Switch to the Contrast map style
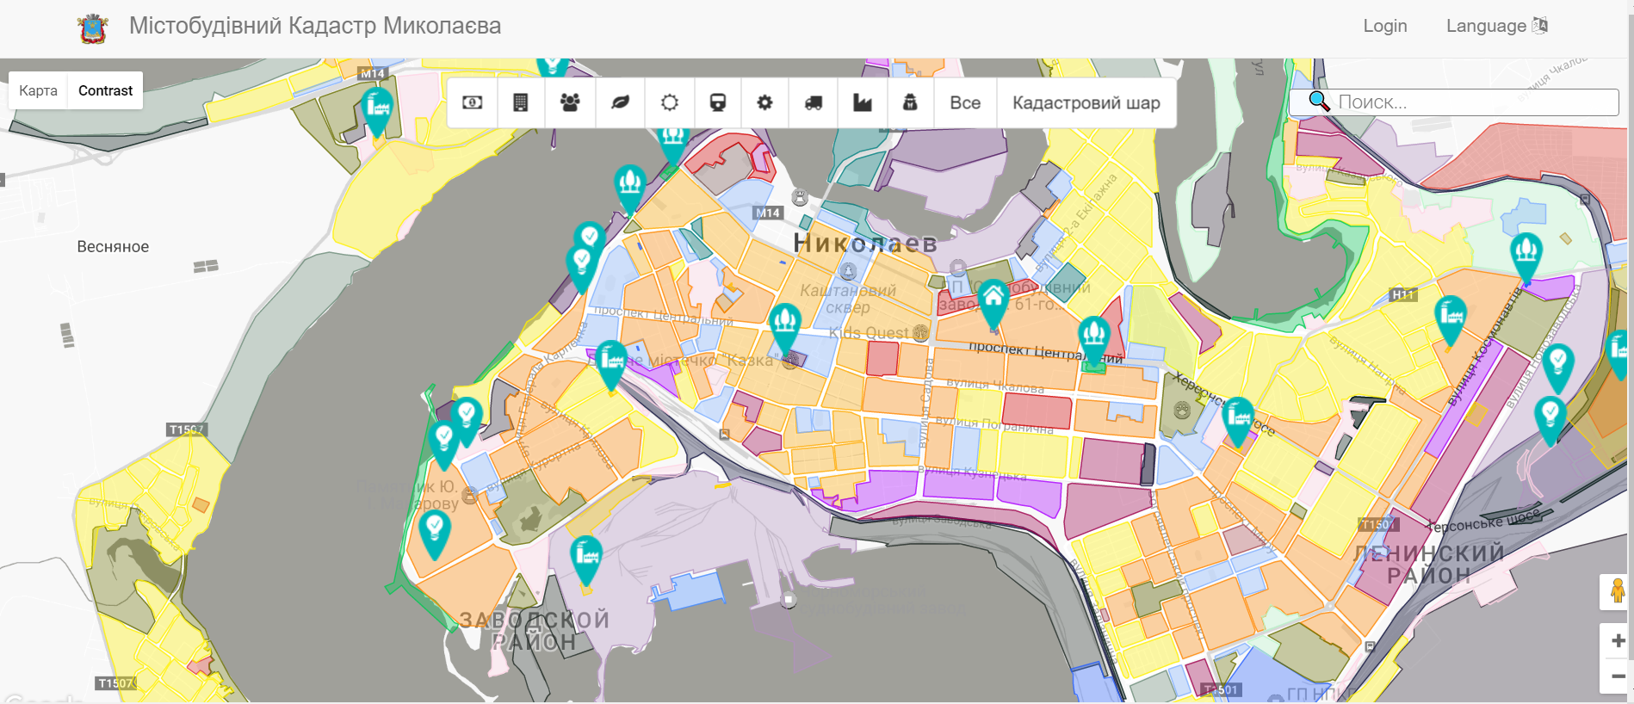1634x704 pixels. pyautogui.click(x=105, y=90)
